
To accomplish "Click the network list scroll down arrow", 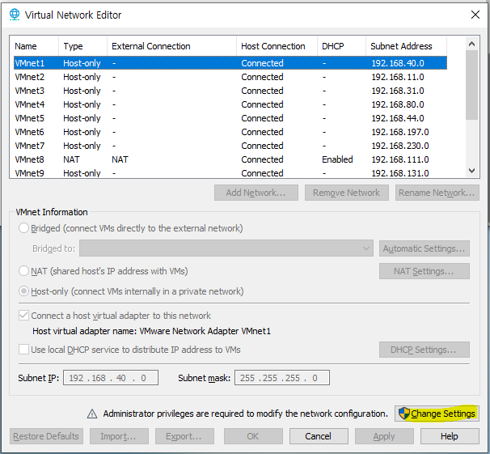I will tap(472, 171).
